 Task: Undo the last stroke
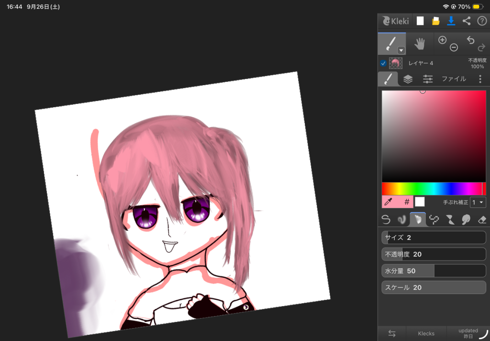point(471,40)
